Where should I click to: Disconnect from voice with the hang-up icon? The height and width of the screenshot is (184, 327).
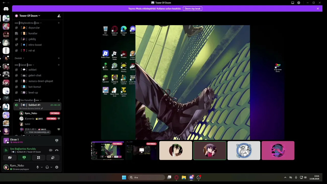click(x=57, y=150)
